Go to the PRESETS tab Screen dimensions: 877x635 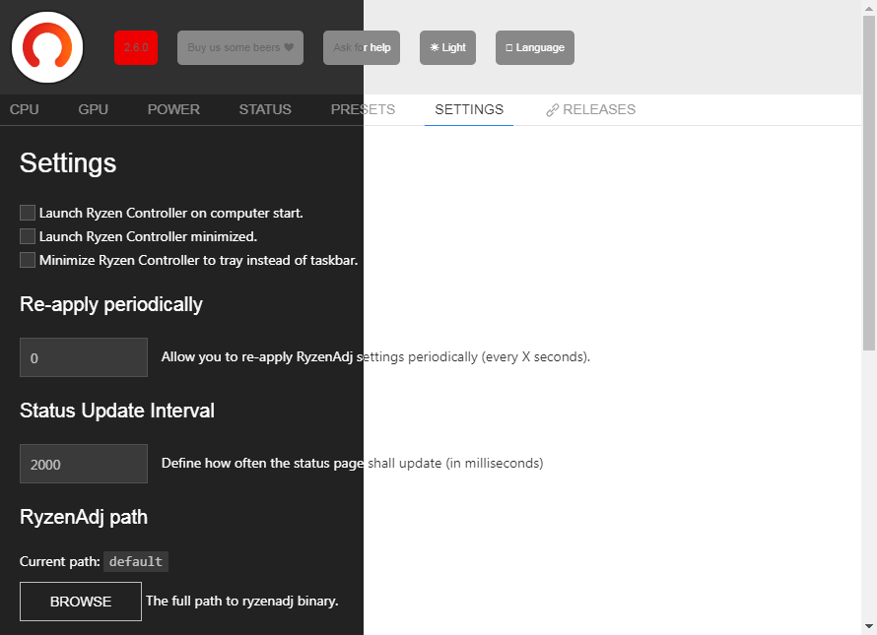[363, 109]
